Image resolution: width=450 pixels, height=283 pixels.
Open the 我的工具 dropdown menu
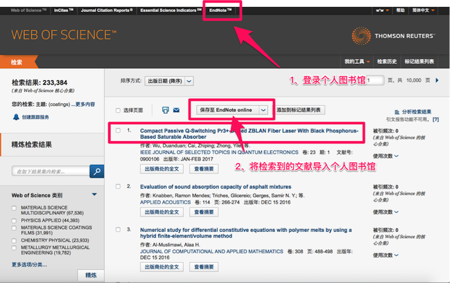pyautogui.click(x=357, y=61)
